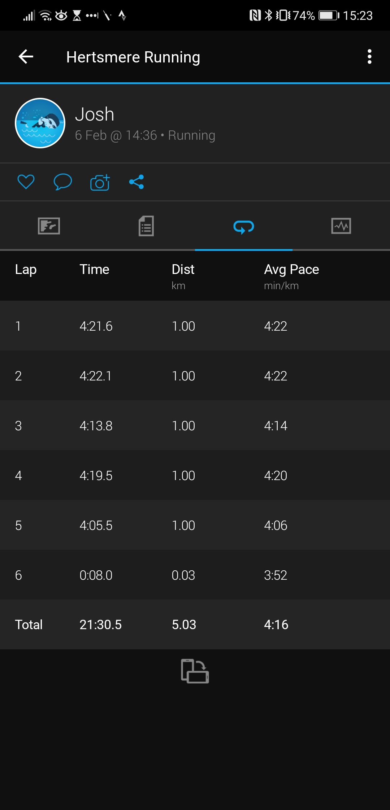Image resolution: width=390 pixels, height=810 pixels.
Task: Tap the lap 5 row
Action: click(195, 525)
